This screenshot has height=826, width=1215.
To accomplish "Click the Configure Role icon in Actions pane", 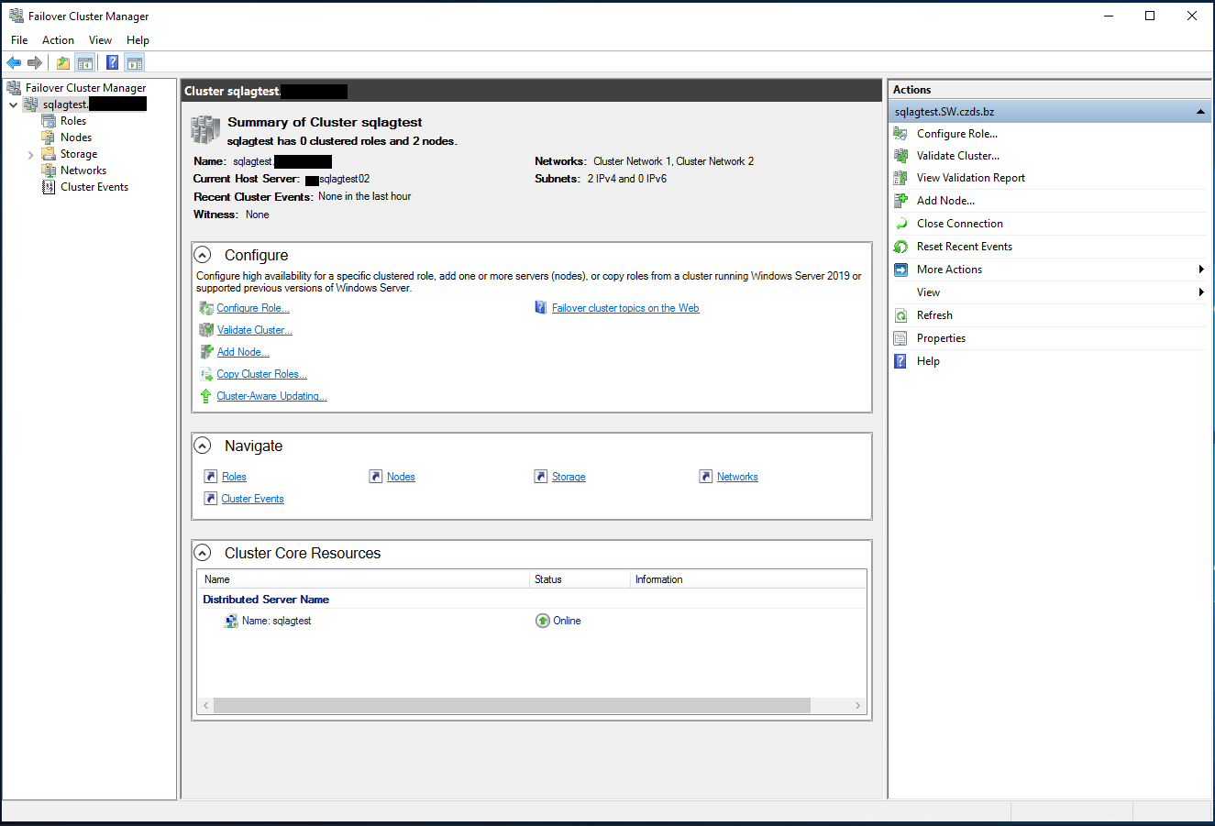I will point(900,134).
